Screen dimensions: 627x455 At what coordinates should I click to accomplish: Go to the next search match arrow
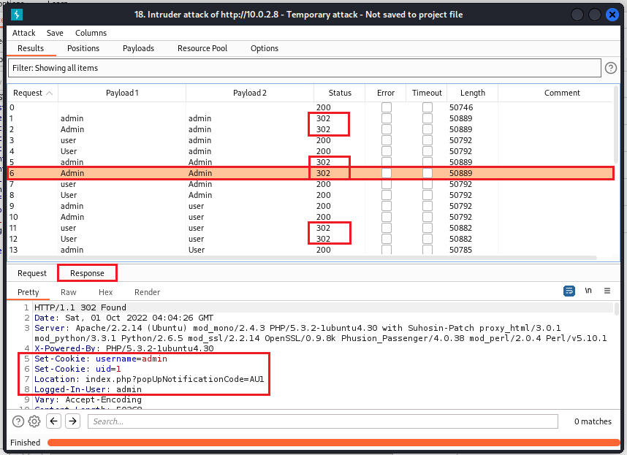click(x=73, y=421)
